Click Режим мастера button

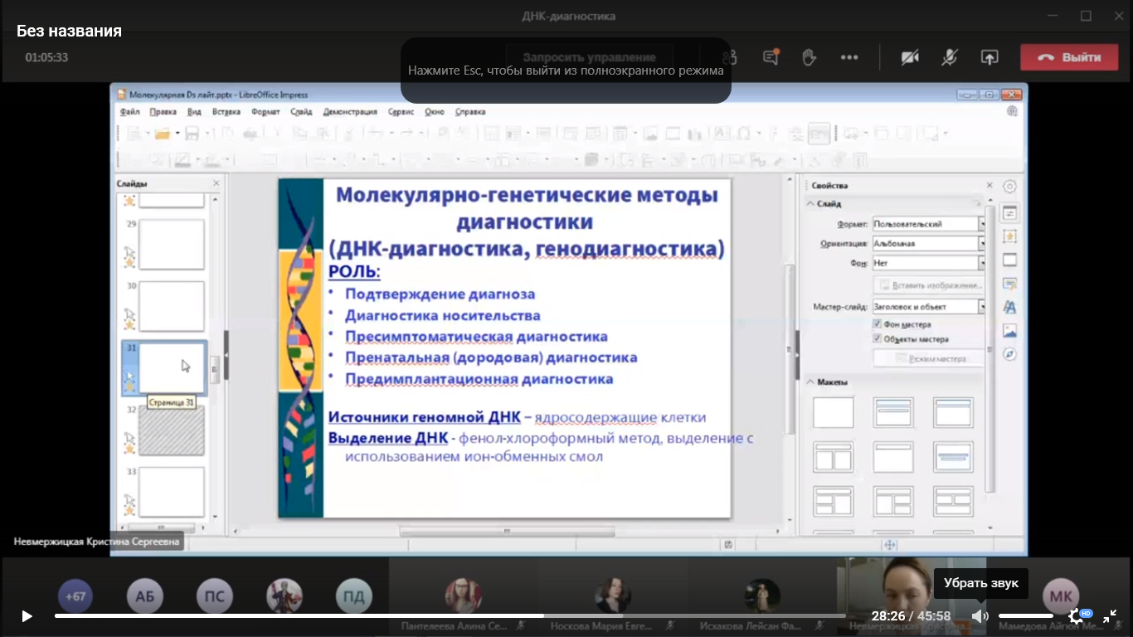coord(929,359)
